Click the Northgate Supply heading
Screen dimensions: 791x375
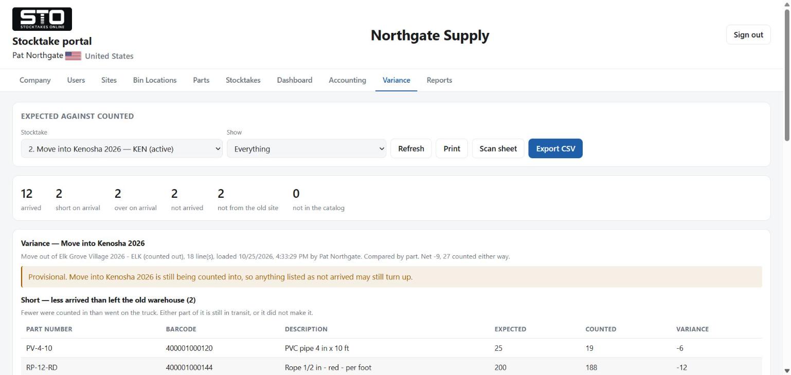430,35
